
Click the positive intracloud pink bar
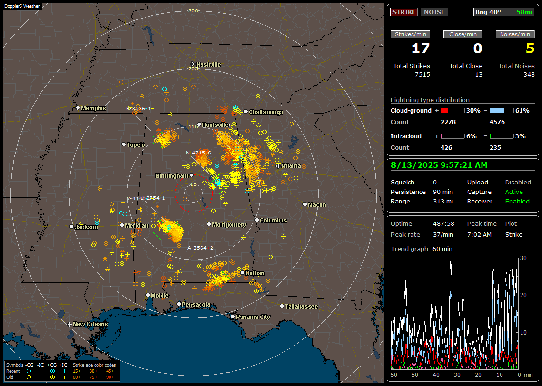(x=452, y=136)
